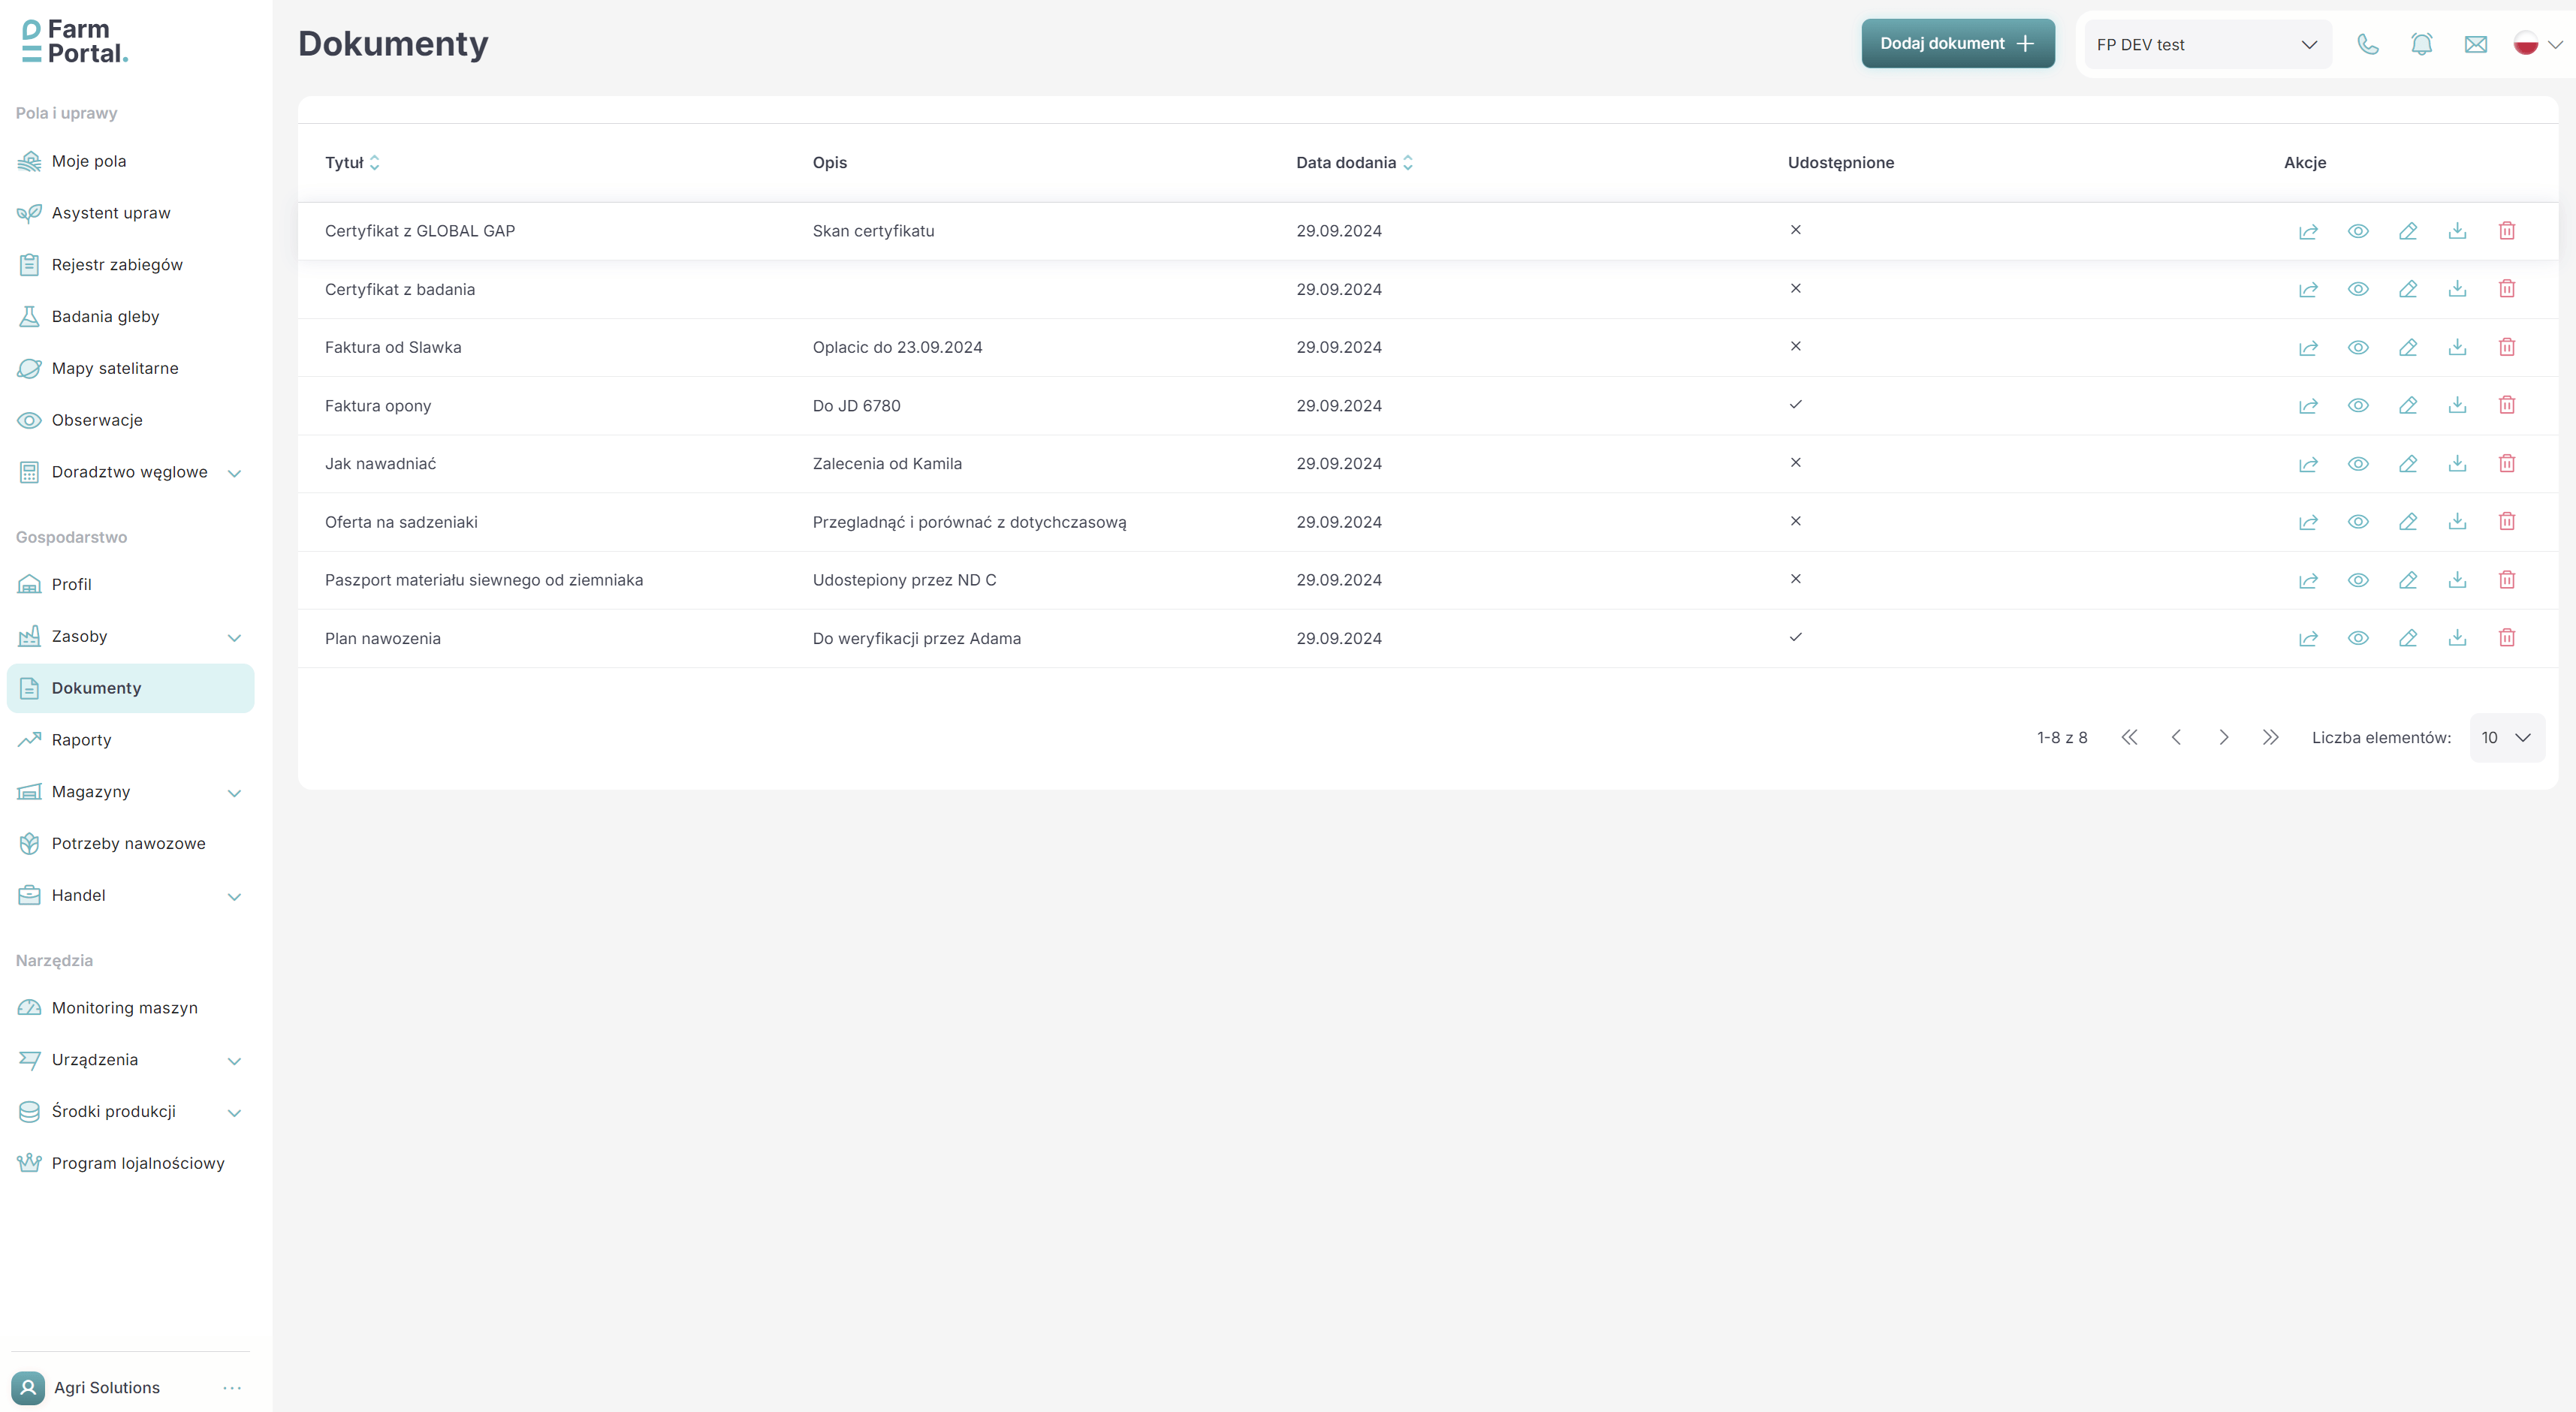This screenshot has height=1412, width=2576.
Task: Click the phone contact icon
Action: 2368,44
